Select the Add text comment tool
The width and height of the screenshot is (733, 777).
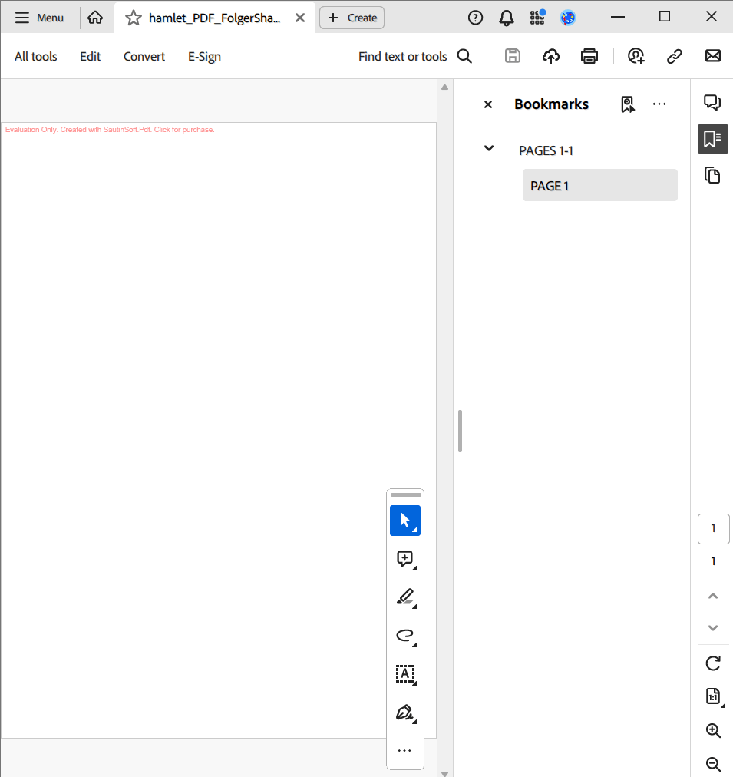[x=405, y=674]
